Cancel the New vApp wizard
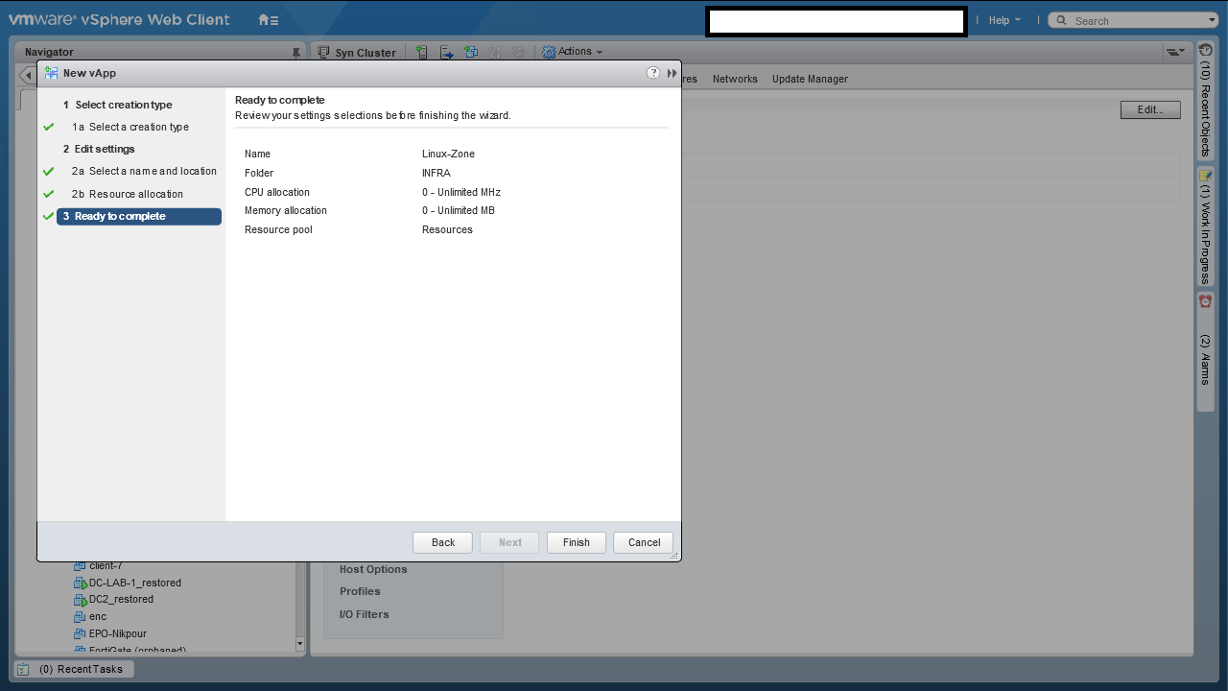 tap(644, 542)
